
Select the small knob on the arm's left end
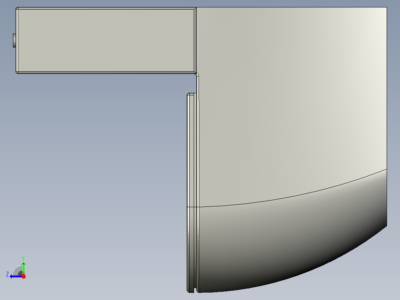(x=14, y=40)
